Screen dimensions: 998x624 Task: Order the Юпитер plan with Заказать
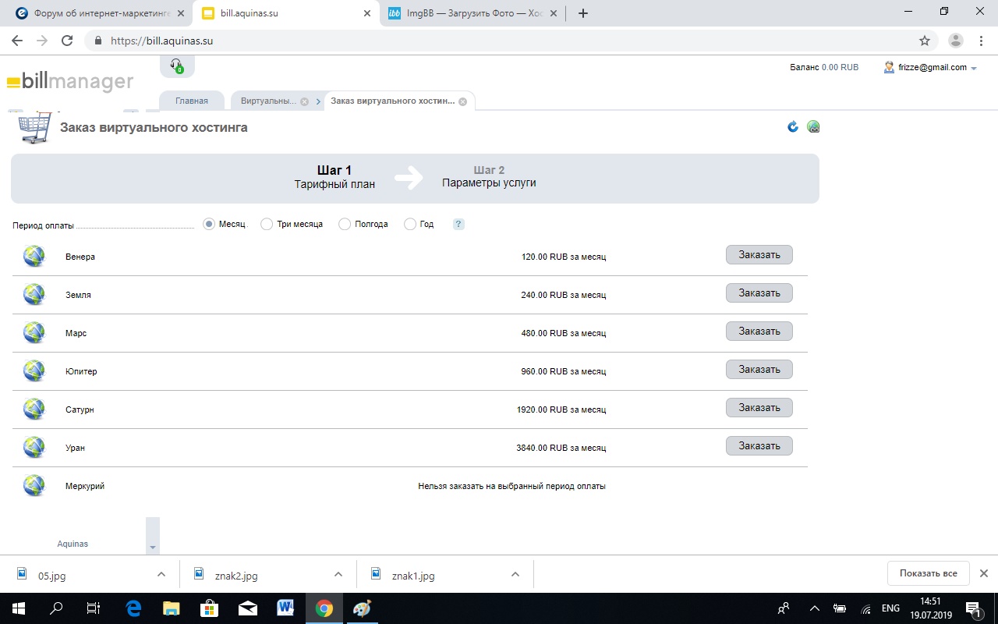[759, 370]
